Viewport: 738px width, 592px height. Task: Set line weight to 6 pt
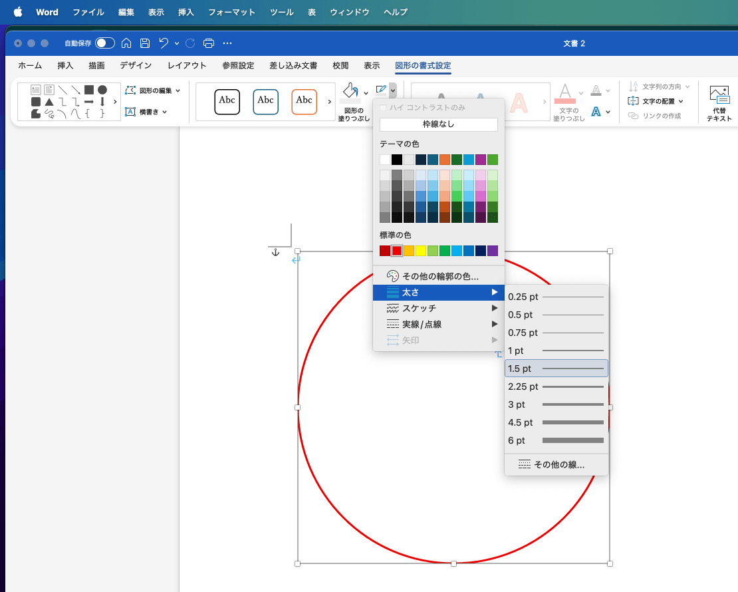tap(556, 440)
